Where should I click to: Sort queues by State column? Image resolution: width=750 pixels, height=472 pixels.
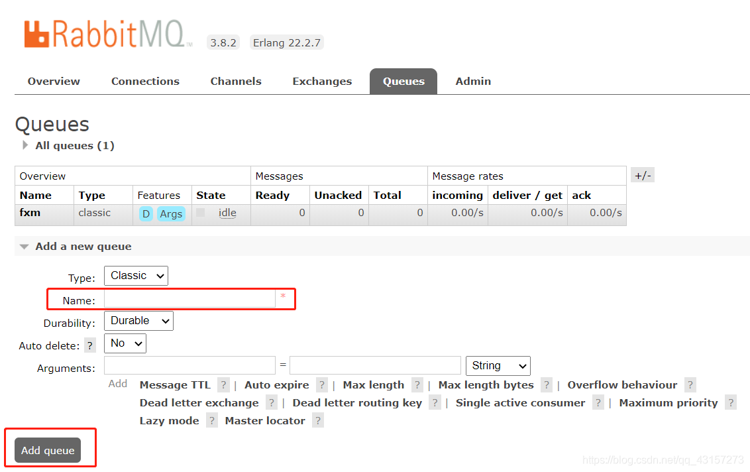tap(211, 196)
